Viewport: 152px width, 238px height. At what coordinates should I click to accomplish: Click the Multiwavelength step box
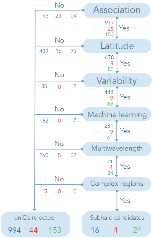(117, 149)
